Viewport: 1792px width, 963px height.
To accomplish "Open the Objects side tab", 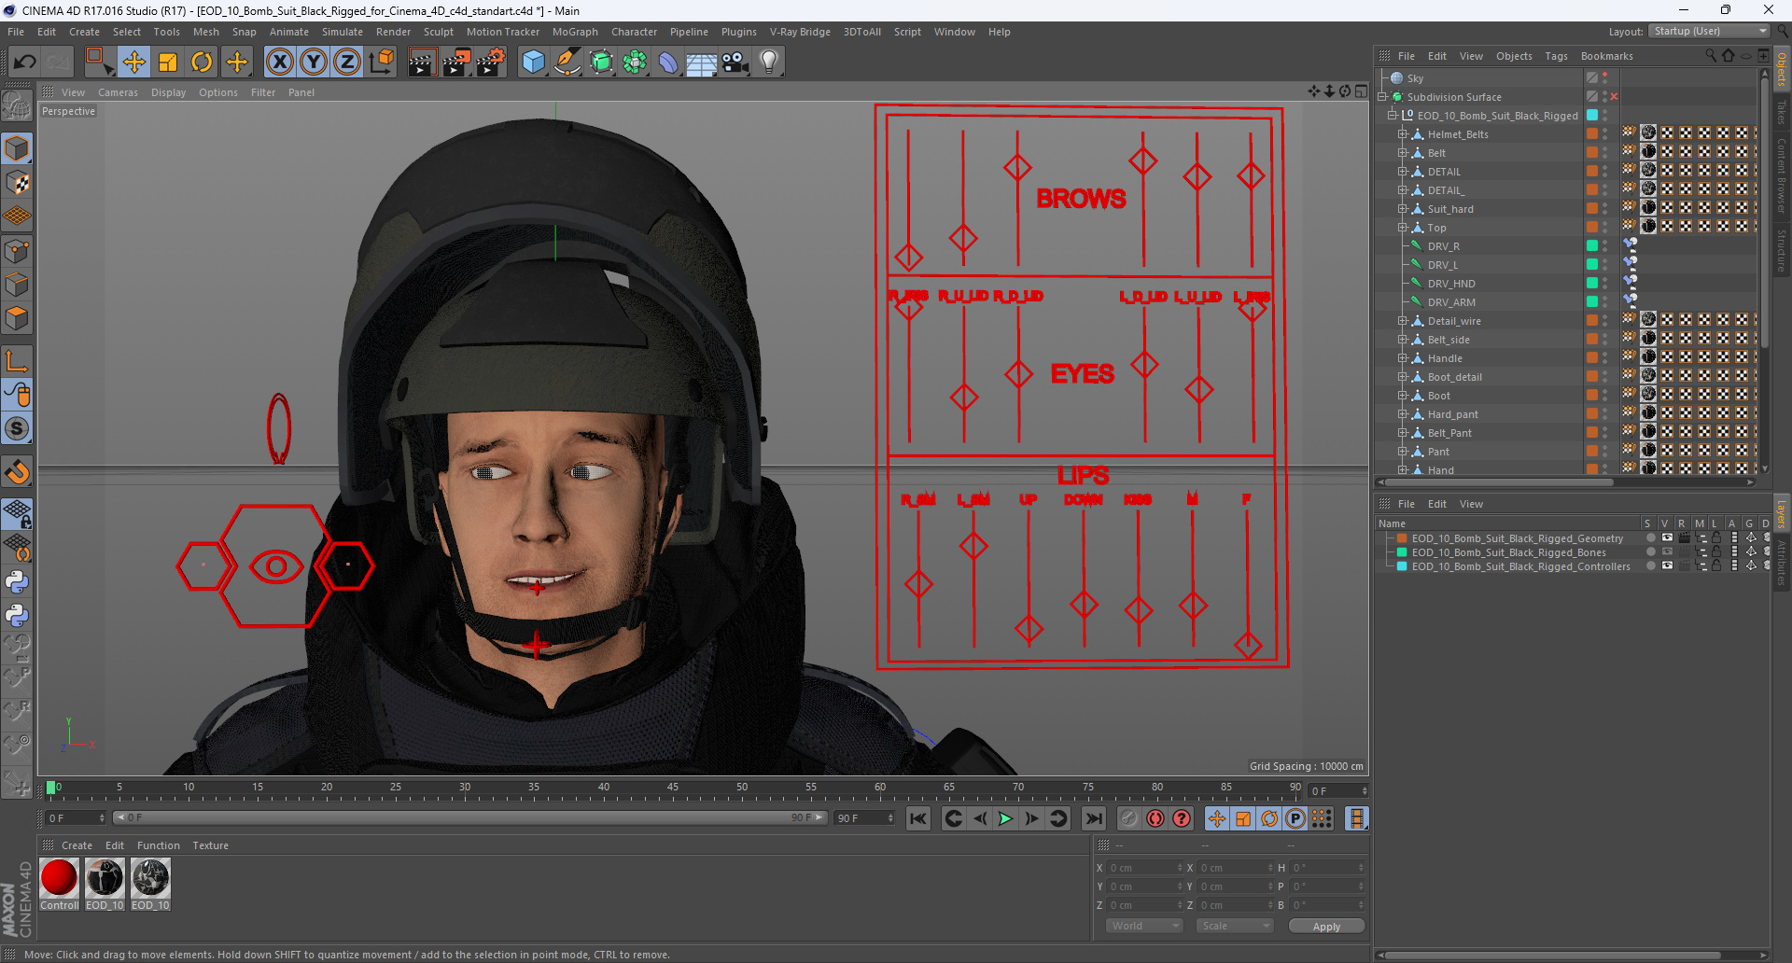I will coord(1782,70).
